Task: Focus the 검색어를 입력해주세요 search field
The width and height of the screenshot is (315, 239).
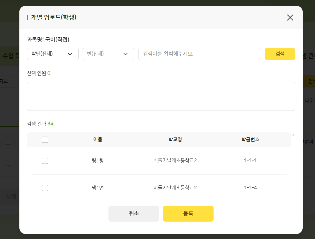Action: 200,54
